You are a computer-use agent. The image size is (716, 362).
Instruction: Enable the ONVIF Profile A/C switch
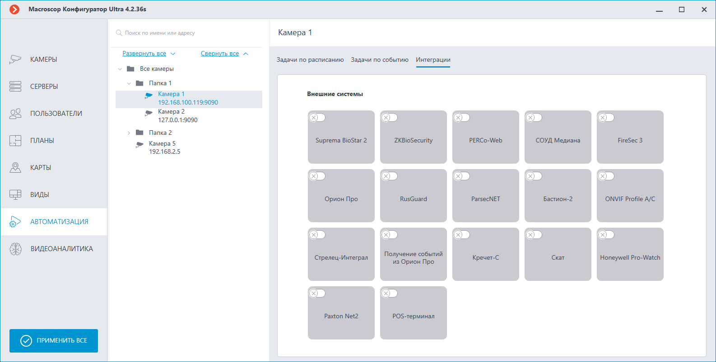pyautogui.click(x=606, y=176)
